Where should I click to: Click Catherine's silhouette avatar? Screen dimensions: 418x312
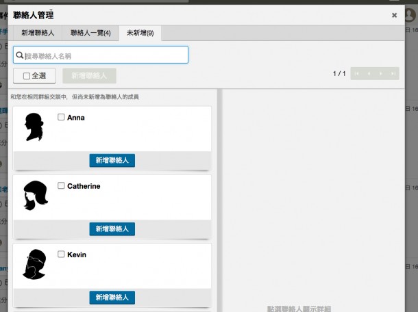(36, 196)
